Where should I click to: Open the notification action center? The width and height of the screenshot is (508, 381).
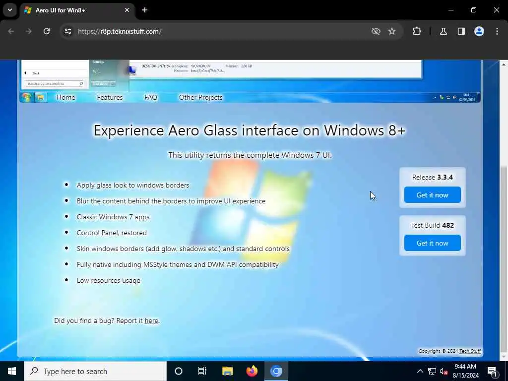click(493, 371)
